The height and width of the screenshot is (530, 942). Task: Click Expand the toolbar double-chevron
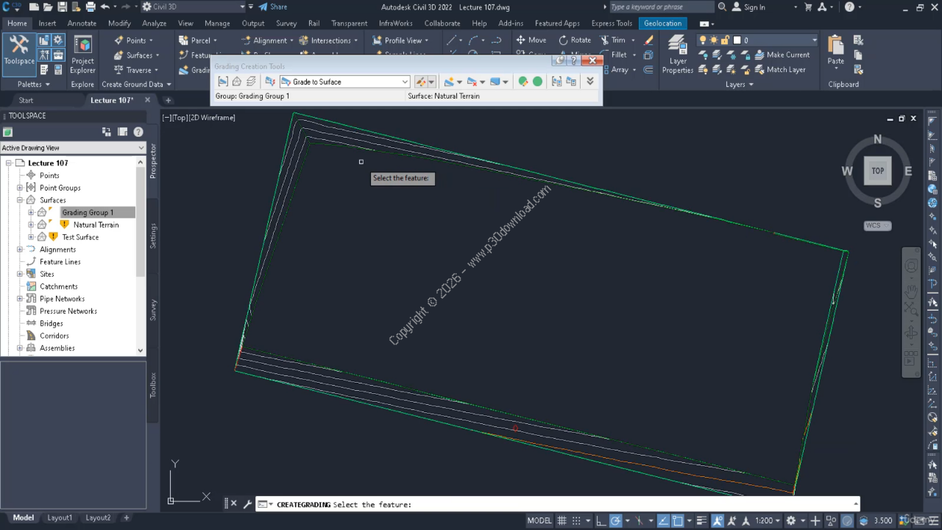589,82
